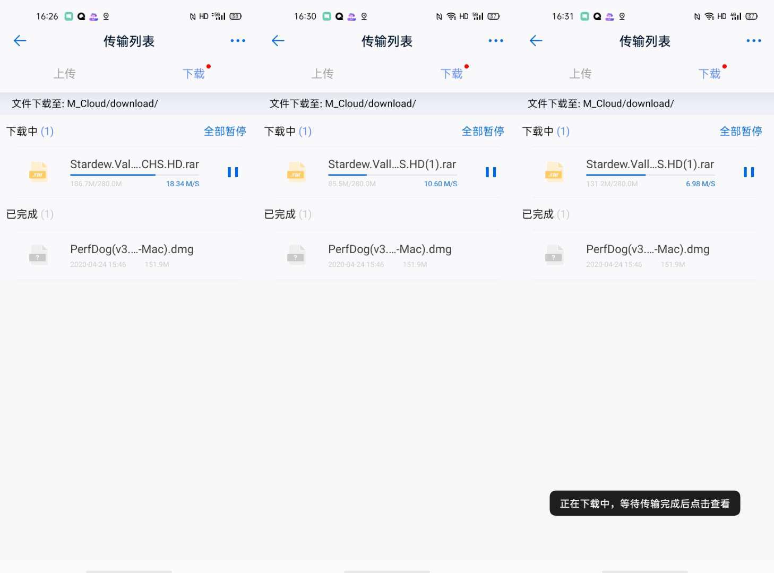
Task: Open Stardew.Vall...S.HD(1).rar name in 16:30 screen
Action: (392, 164)
